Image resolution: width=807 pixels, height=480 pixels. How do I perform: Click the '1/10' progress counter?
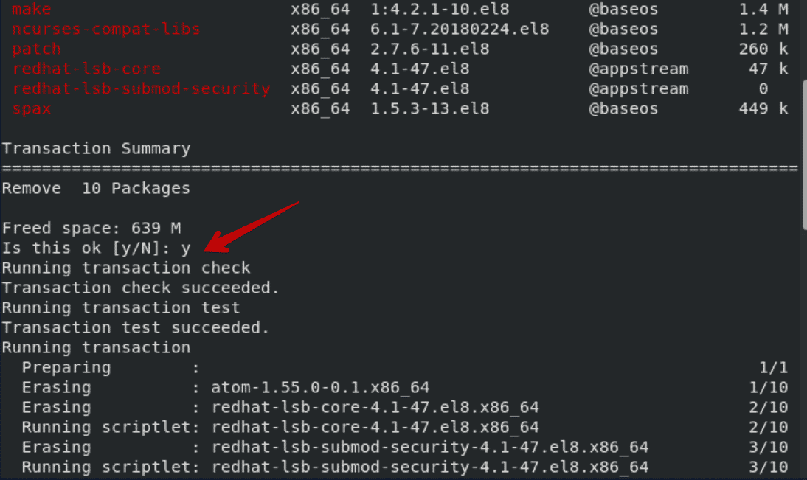tap(769, 387)
